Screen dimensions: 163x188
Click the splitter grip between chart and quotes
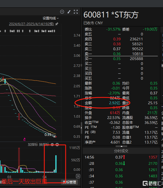coord(81,65)
